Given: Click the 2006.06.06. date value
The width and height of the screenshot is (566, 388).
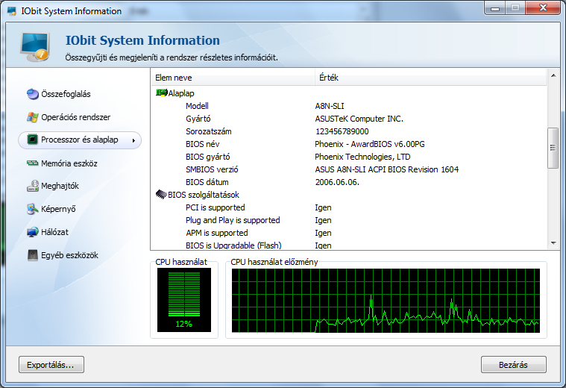Looking at the screenshot, I should tap(337, 182).
